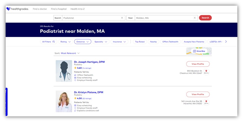Click Pistone's Easy scheduling calendar icon
The width and height of the screenshot is (243, 122).
[75, 105]
